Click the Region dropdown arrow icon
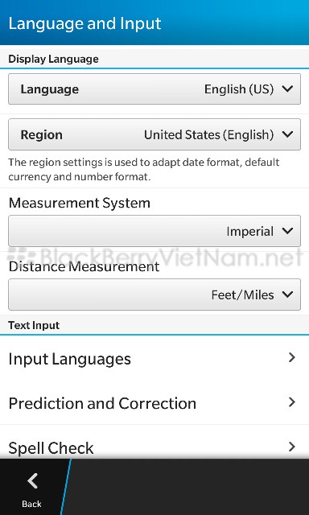The width and height of the screenshot is (309, 515). click(x=287, y=134)
